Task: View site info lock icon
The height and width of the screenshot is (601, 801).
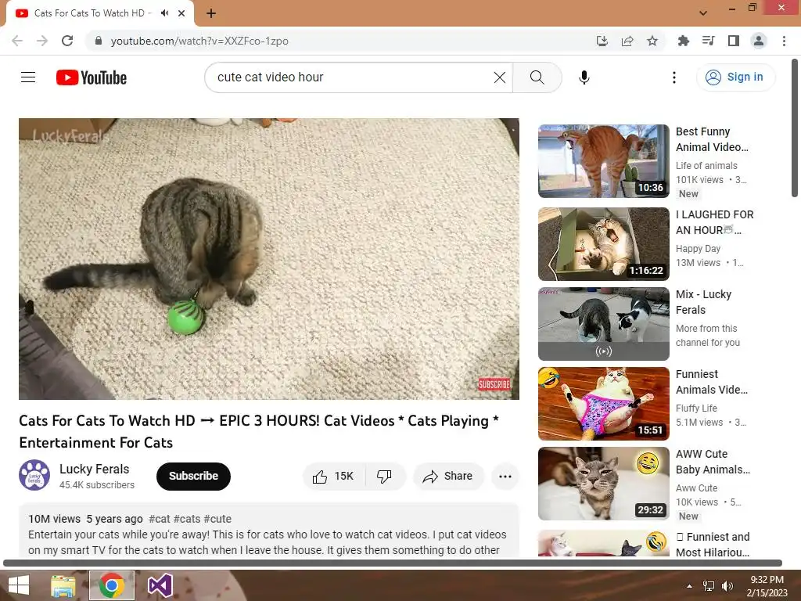Action: pyautogui.click(x=99, y=41)
